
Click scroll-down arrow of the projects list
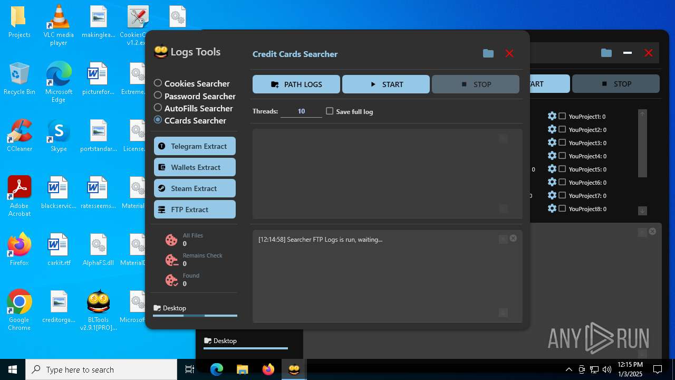tap(642, 211)
